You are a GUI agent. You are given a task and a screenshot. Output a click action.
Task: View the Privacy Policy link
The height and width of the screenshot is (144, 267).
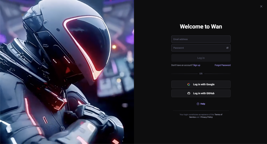(207, 117)
